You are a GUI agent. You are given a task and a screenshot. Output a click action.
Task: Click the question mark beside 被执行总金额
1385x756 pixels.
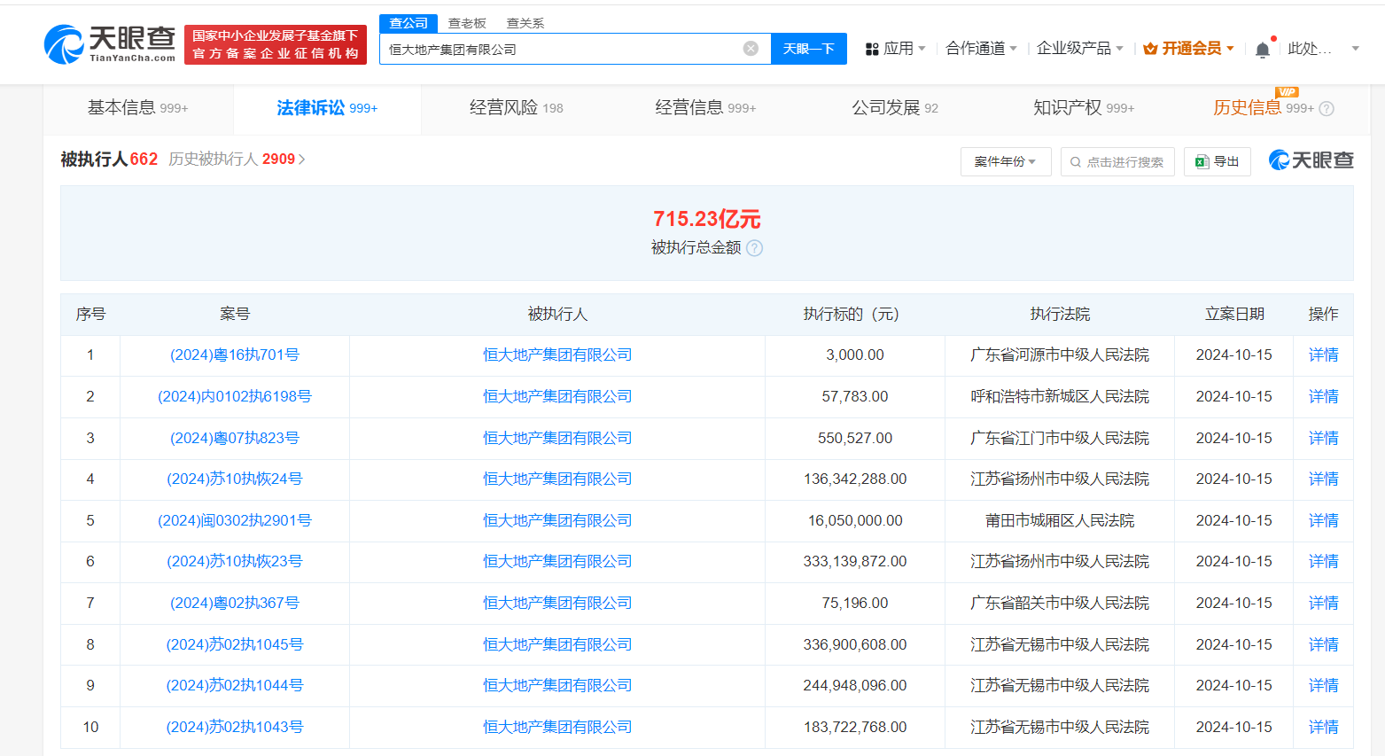(x=753, y=248)
